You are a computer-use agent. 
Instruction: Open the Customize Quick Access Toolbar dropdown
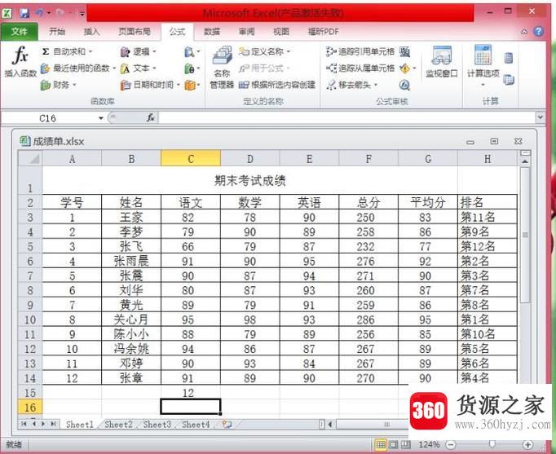(82, 14)
